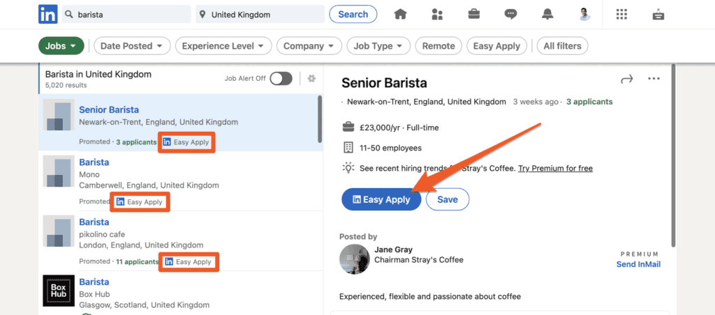
Task: Click the share arrow for Senior Barista
Action: tap(626, 79)
